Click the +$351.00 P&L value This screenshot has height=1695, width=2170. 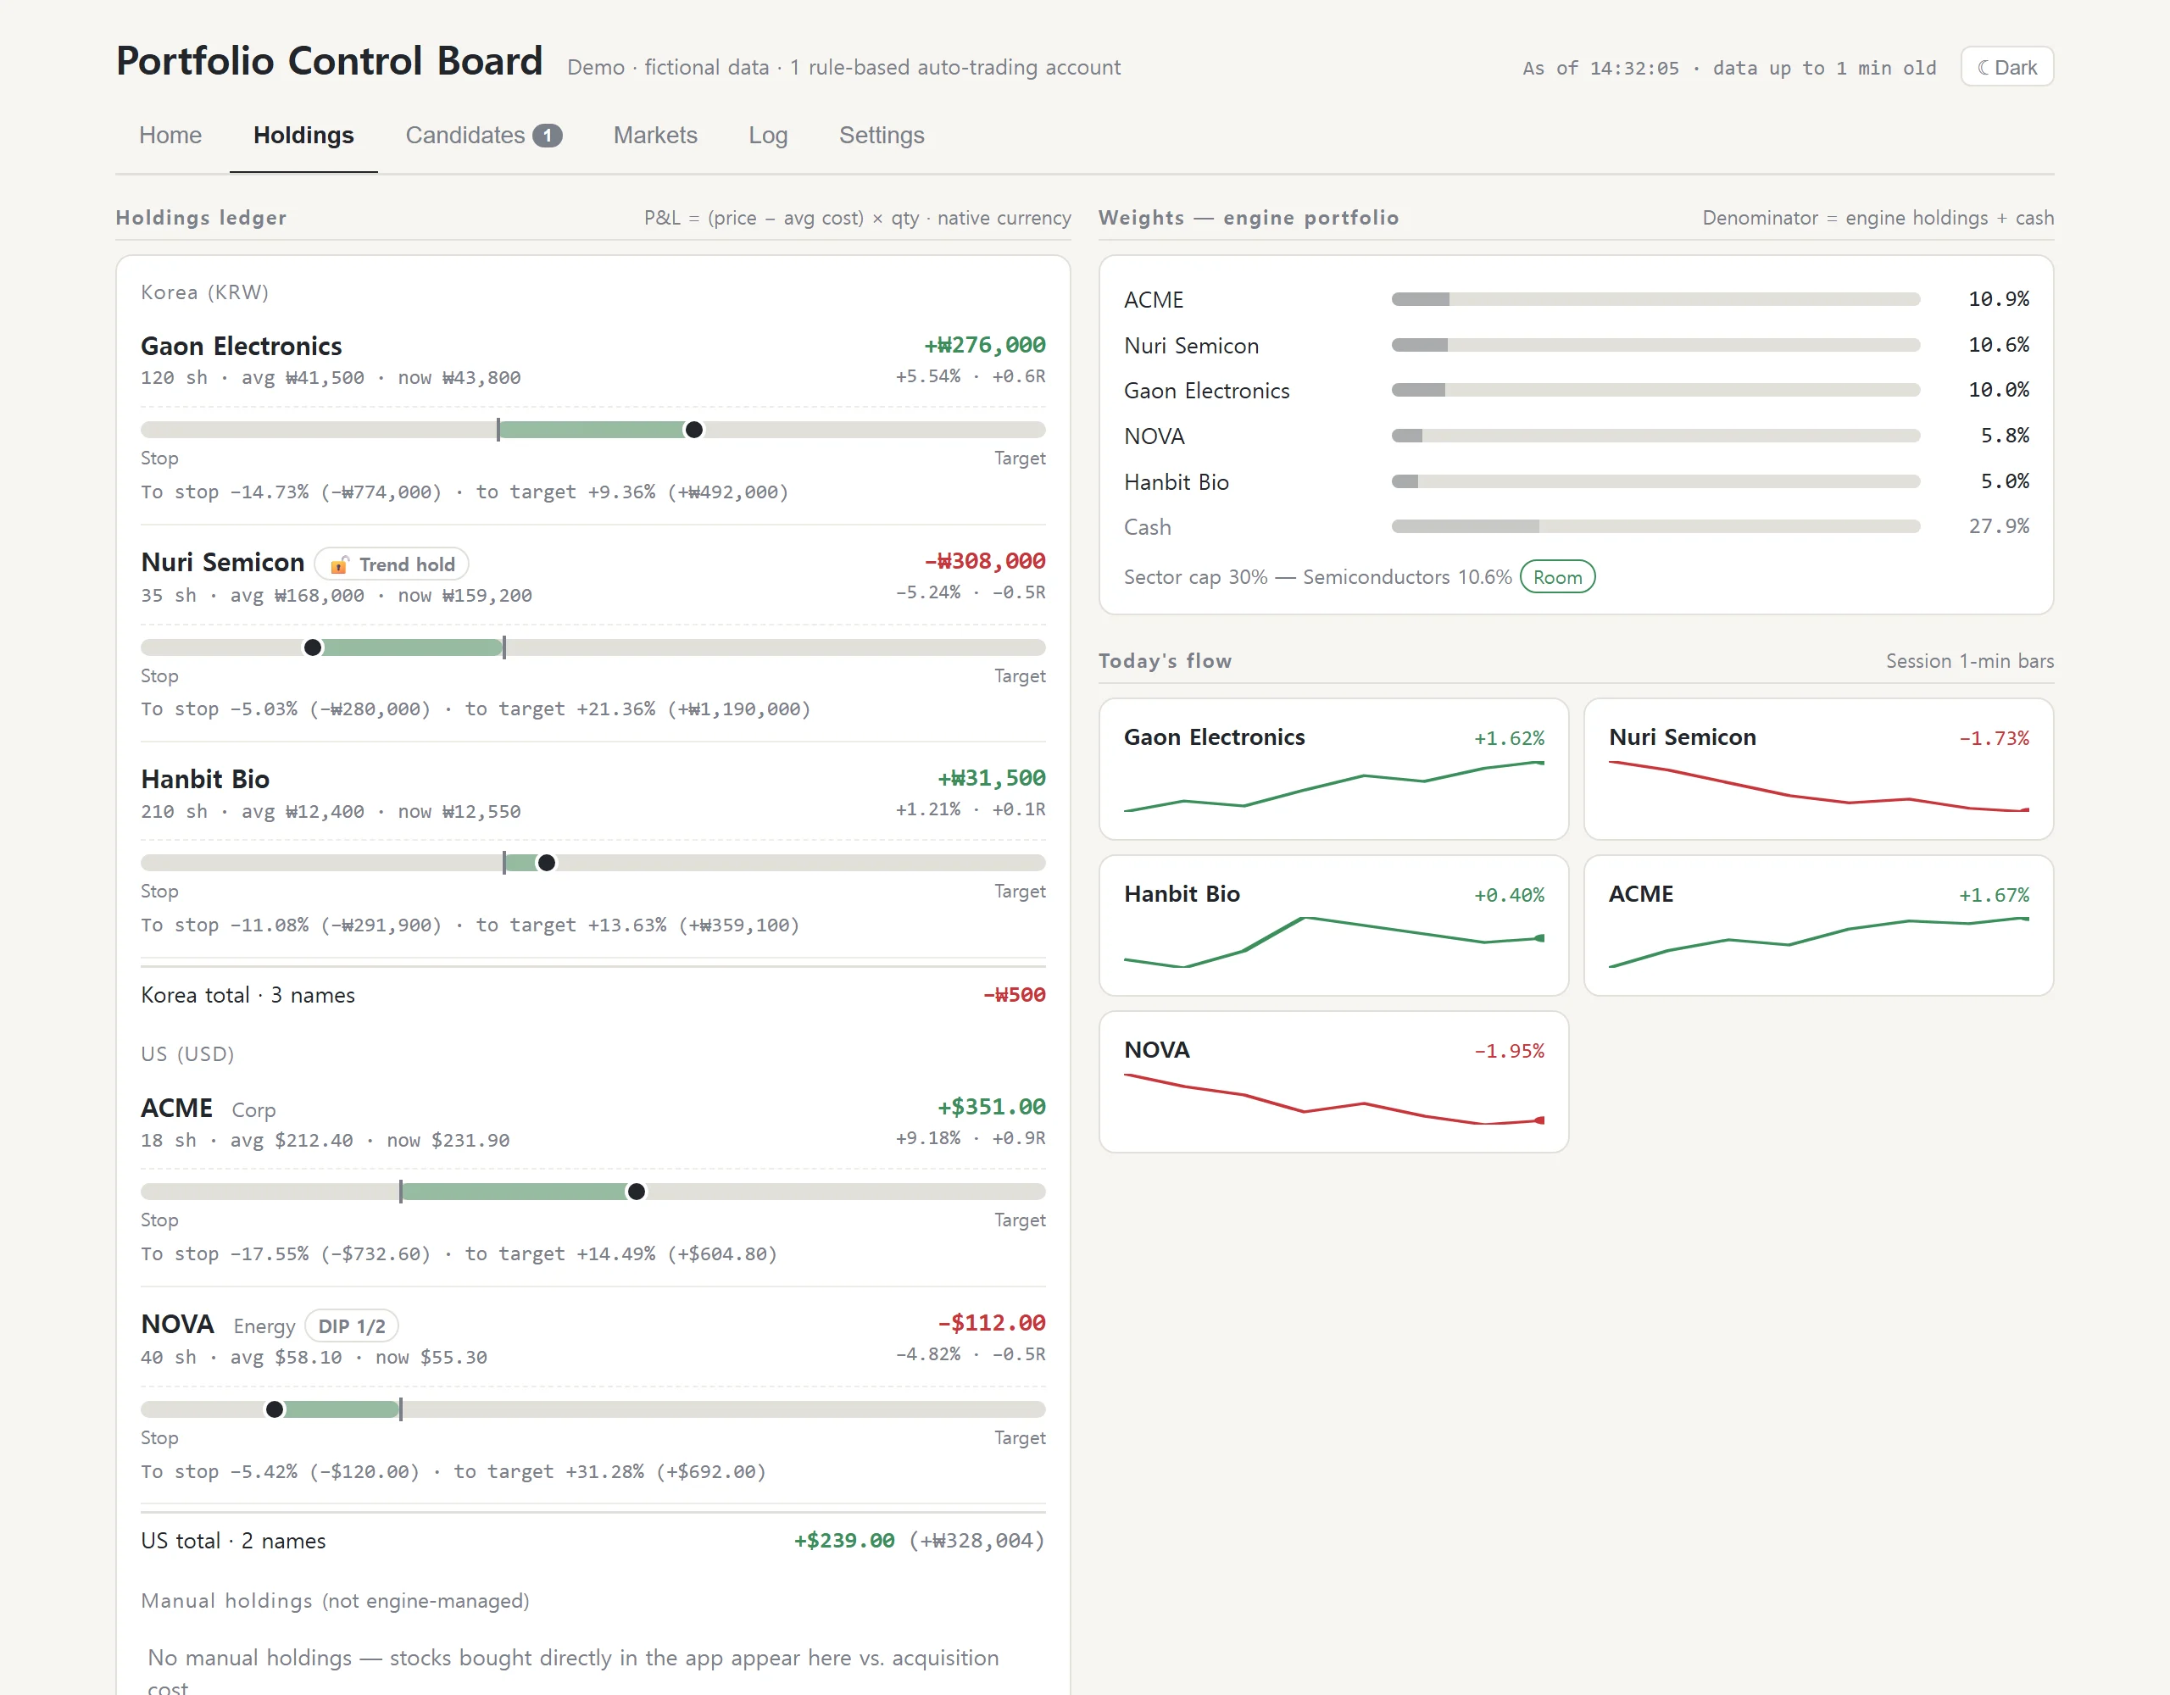pos(992,1107)
